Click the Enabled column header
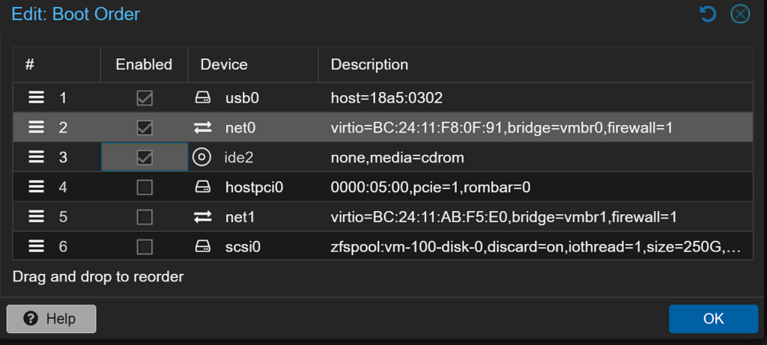Image resolution: width=767 pixels, height=345 pixels. point(144,65)
